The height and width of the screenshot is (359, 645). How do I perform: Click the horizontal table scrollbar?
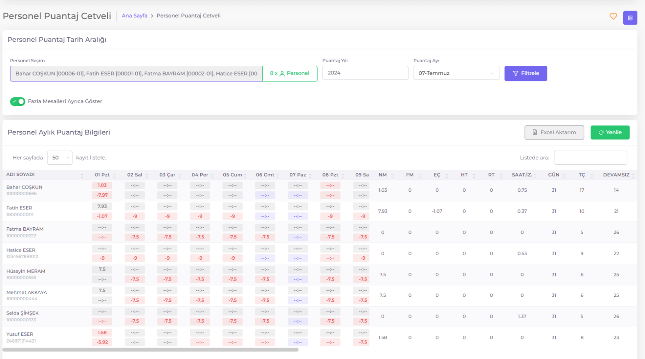point(150,350)
